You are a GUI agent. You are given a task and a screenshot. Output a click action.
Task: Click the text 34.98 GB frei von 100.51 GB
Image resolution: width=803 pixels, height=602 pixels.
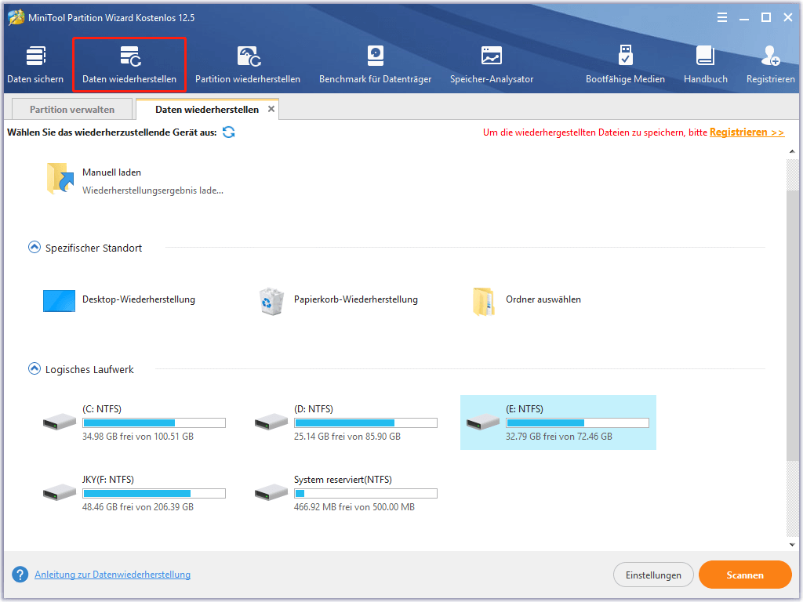tap(138, 437)
